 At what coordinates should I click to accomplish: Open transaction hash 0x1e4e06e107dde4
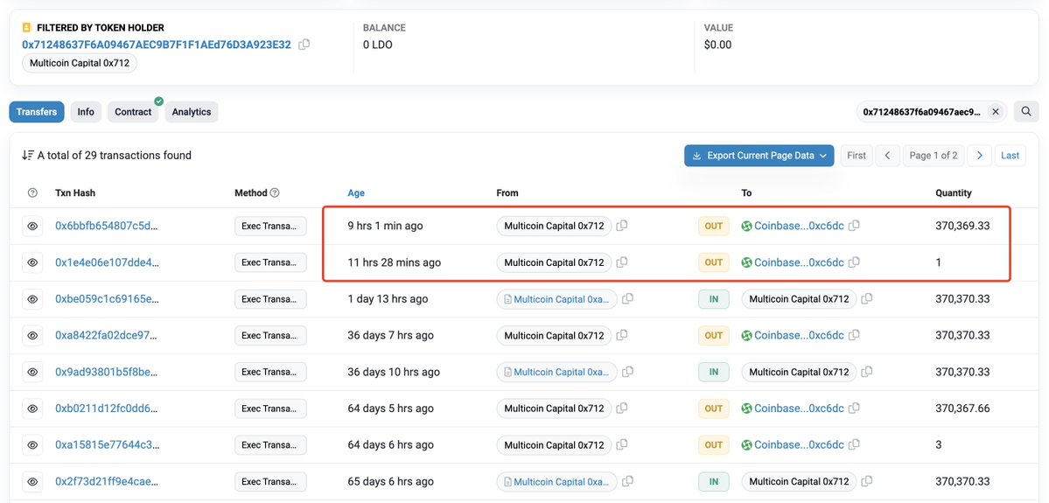(x=107, y=262)
